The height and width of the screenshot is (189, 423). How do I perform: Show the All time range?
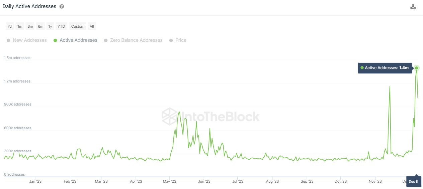pyautogui.click(x=92, y=26)
